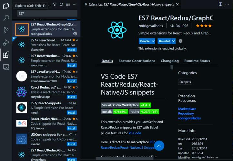The width and height of the screenshot is (233, 161).
Task: Open the naqvi ES7/React-Snippets icon
Action: [x=22, y=108]
